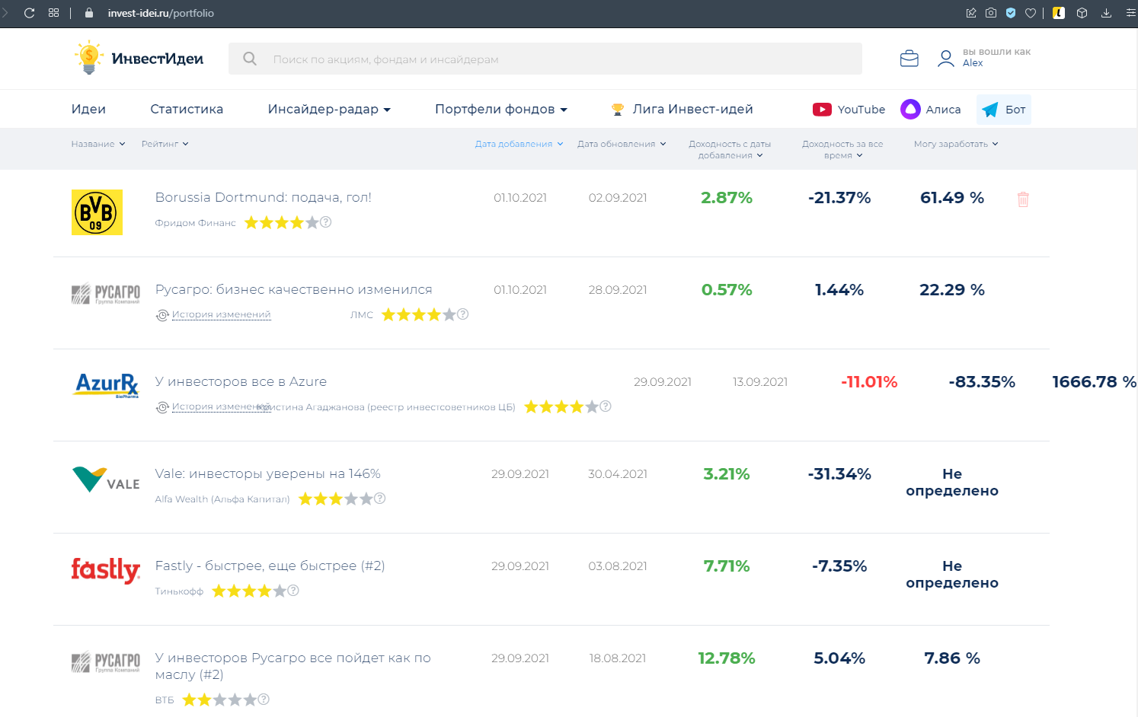Screen dimensions: 1138x717
Task: Open idea Vale: инвесторы уверены на 146%
Action: 267,474
